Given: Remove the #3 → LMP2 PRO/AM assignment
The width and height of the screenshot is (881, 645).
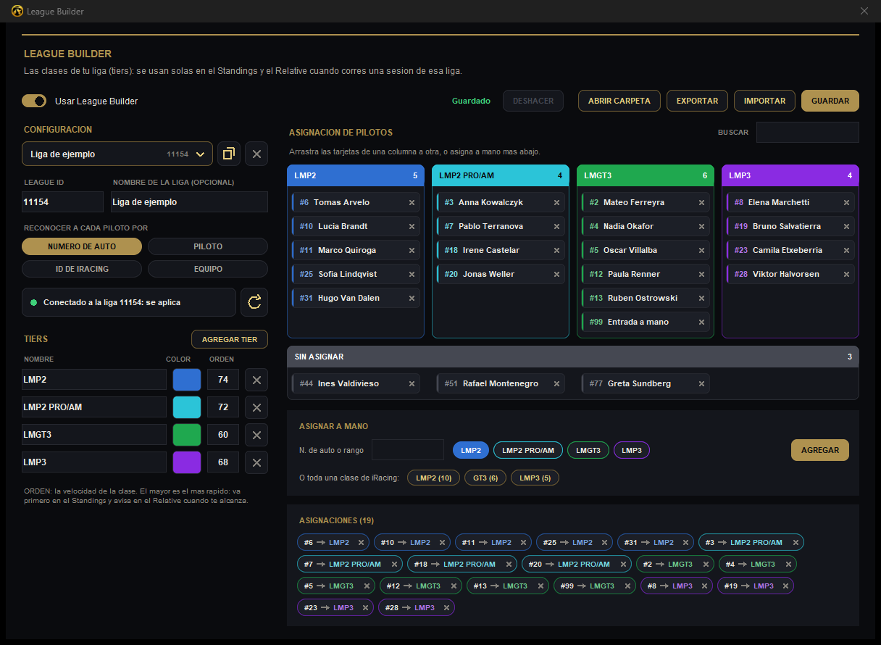Looking at the screenshot, I should coord(796,542).
